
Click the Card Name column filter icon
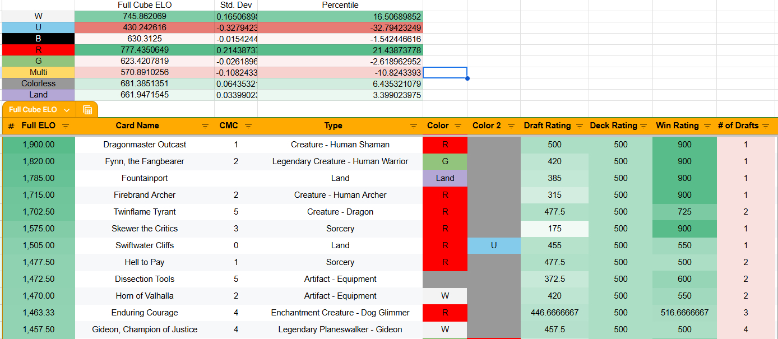[205, 126]
